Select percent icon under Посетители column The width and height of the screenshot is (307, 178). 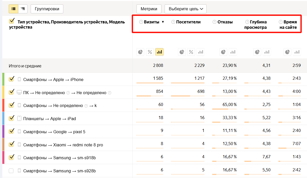pyautogui.click(x=191, y=52)
